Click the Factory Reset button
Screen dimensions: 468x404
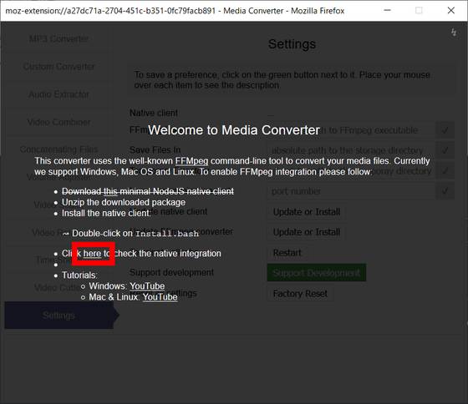(300, 294)
